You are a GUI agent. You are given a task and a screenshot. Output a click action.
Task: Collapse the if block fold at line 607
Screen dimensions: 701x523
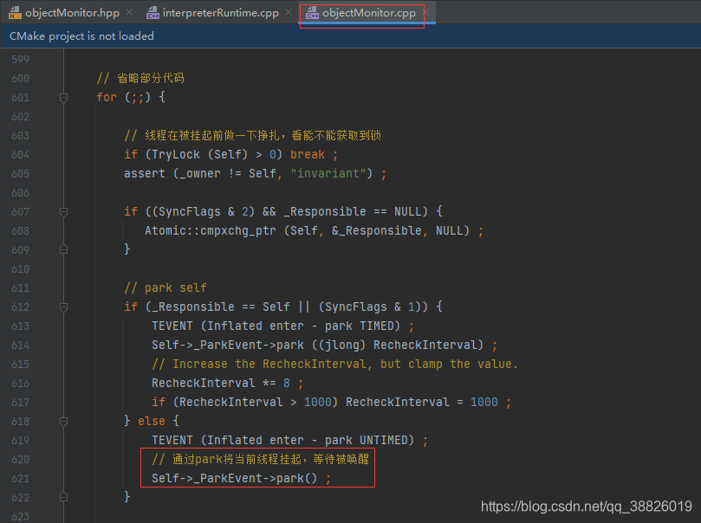[x=63, y=211]
